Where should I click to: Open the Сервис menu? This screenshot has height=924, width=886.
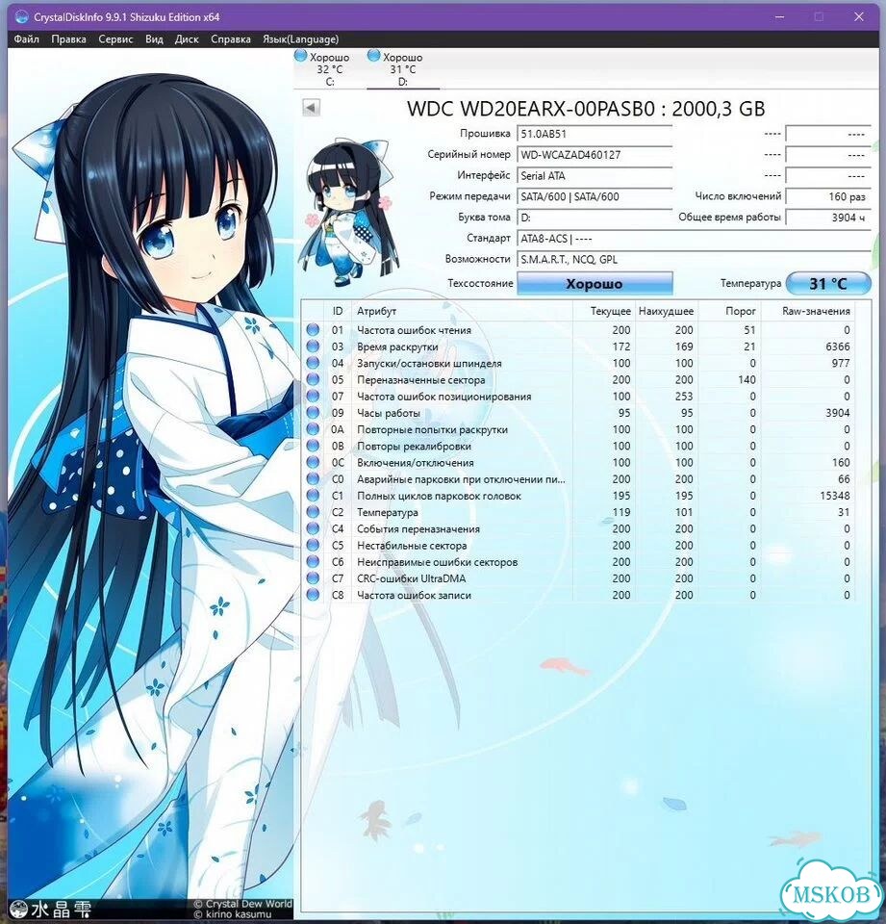pos(115,38)
